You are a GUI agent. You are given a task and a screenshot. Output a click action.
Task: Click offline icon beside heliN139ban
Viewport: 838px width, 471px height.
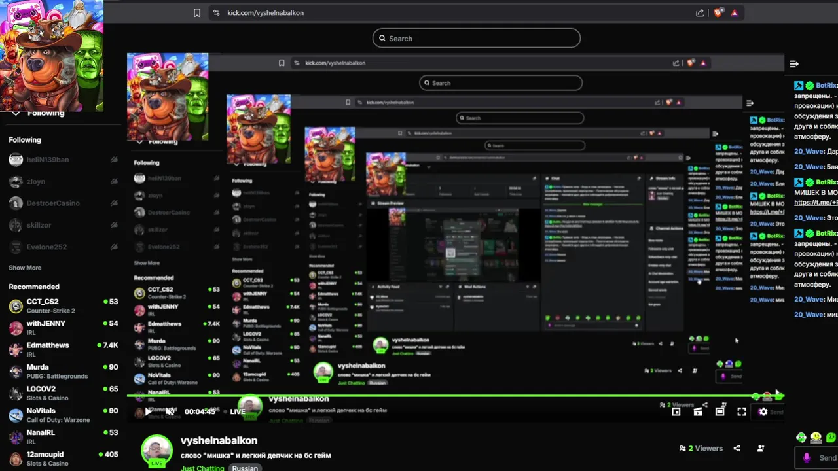[114, 160]
